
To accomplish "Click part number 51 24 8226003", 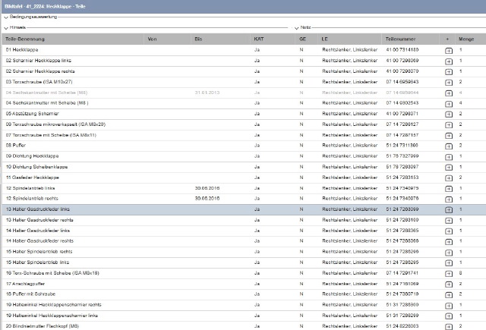I will (402, 326).
